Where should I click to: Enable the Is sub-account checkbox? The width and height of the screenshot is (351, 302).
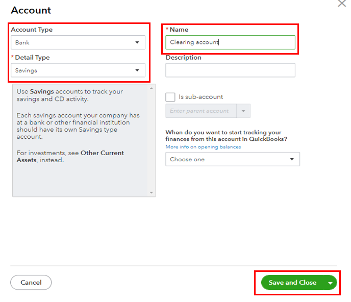click(x=170, y=97)
